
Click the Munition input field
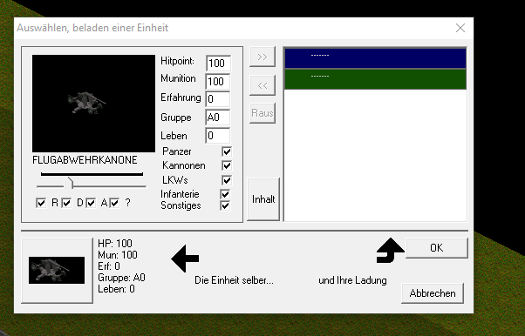click(218, 81)
